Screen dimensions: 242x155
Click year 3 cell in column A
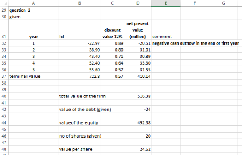33,56
